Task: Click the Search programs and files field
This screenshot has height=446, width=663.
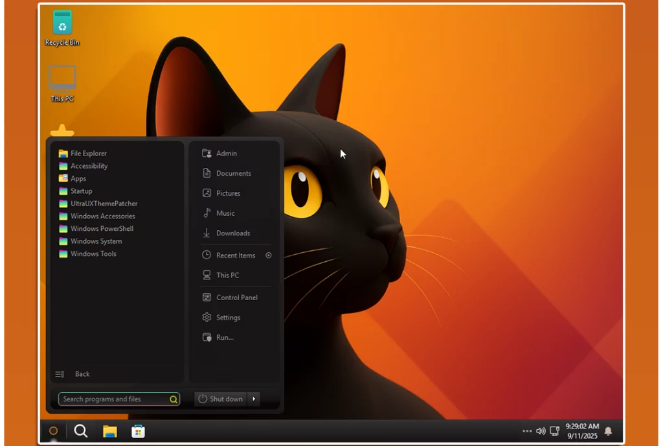Action: pos(114,399)
